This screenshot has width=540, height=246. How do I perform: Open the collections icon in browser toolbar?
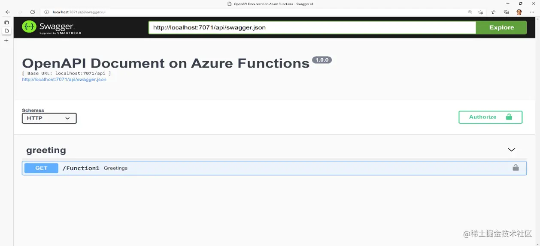pyautogui.click(x=507, y=12)
